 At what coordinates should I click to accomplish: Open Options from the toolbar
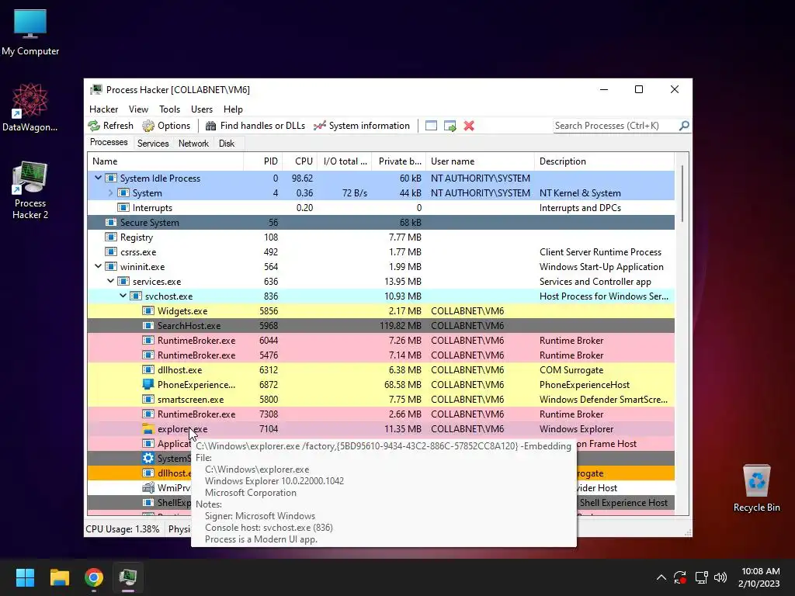pos(166,126)
